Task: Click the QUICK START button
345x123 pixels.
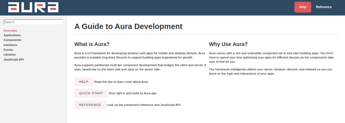Action: [x=91, y=93]
